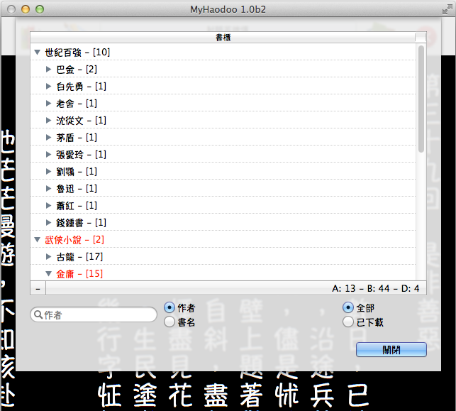Select the 魯迅 - [1] row text
The image size is (456, 411).
(77, 189)
